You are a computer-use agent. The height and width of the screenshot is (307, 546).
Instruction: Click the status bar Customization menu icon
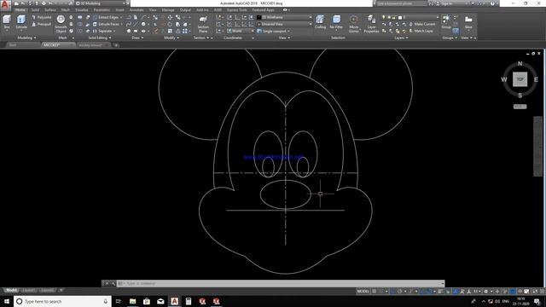click(542, 292)
